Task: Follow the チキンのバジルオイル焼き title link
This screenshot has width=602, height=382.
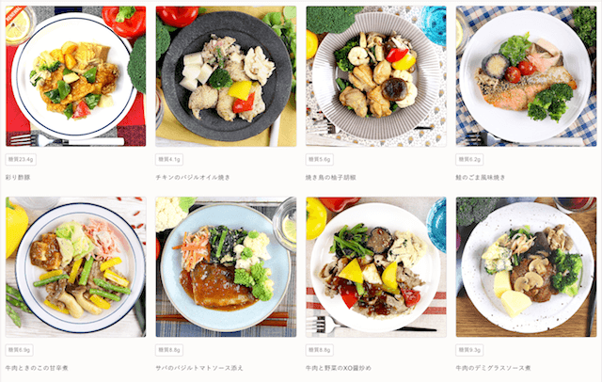Action: point(193,178)
